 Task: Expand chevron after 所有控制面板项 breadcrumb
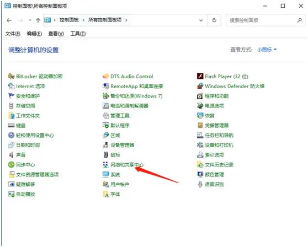[126, 20]
